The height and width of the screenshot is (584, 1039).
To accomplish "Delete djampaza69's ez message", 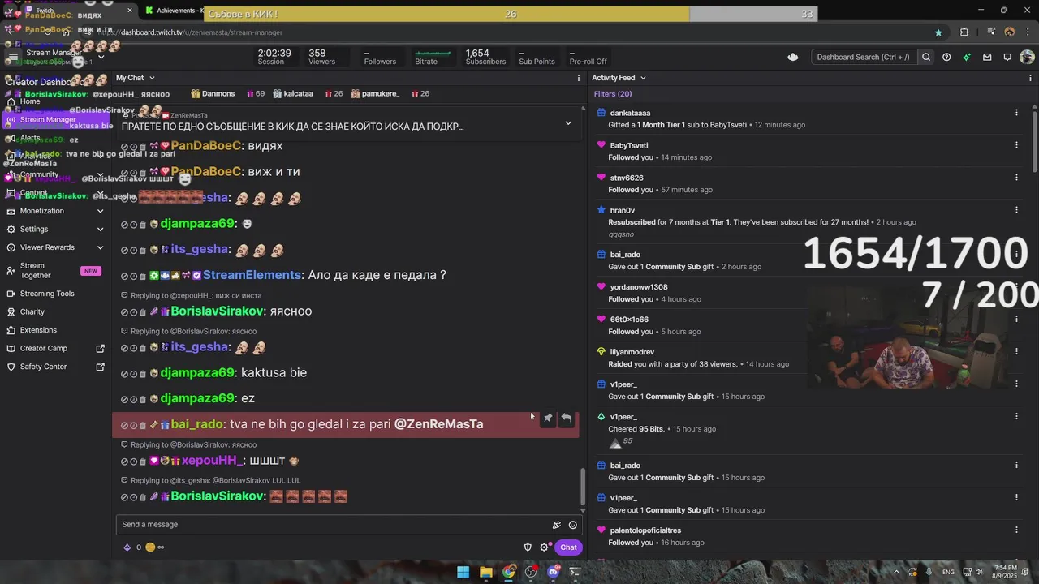I will (143, 399).
